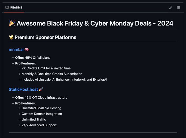Click the rocket emoji beside StaticHost.host

[41, 89]
